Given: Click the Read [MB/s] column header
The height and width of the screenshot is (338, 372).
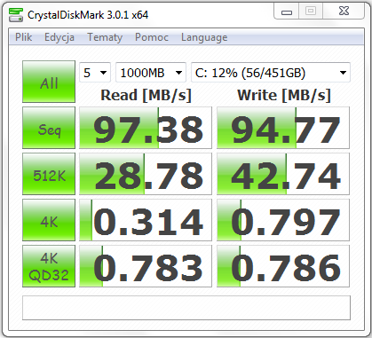Looking at the screenshot, I should click(x=146, y=95).
